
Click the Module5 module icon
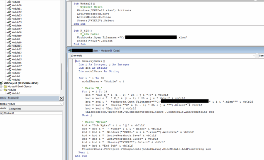[9, 2]
